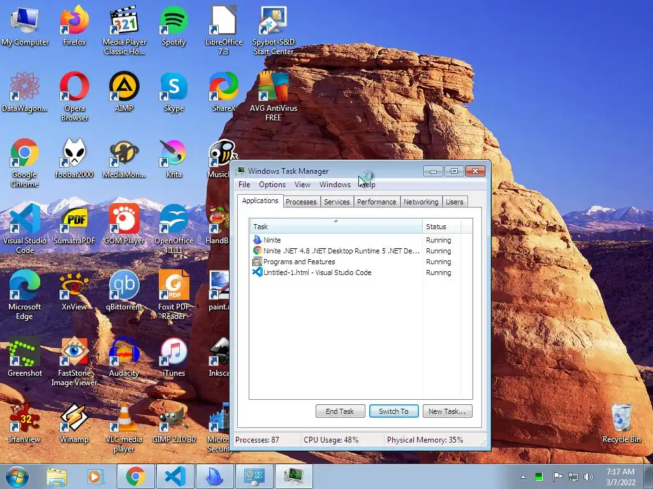The height and width of the screenshot is (489, 653).
Task: Click the New Task... button
Action: pos(447,411)
